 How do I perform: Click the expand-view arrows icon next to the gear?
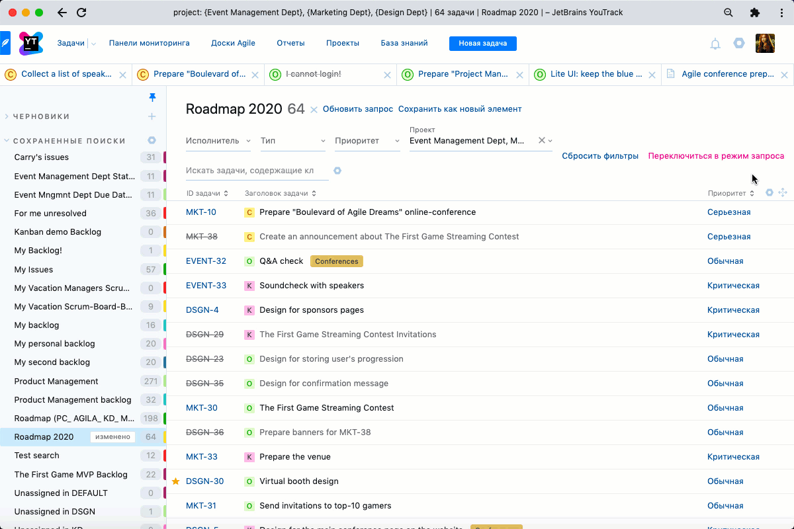pos(783,191)
